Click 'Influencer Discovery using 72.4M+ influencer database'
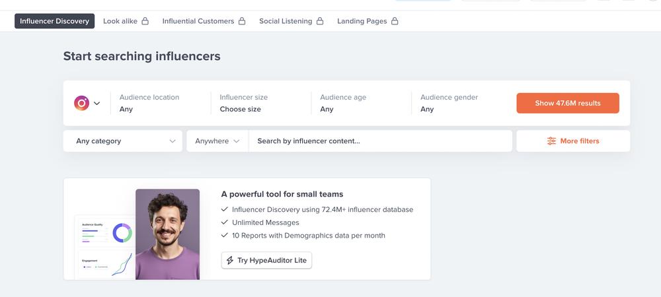Image resolution: width=661 pixels, height=297 pixels. click(x=323, y=209)
